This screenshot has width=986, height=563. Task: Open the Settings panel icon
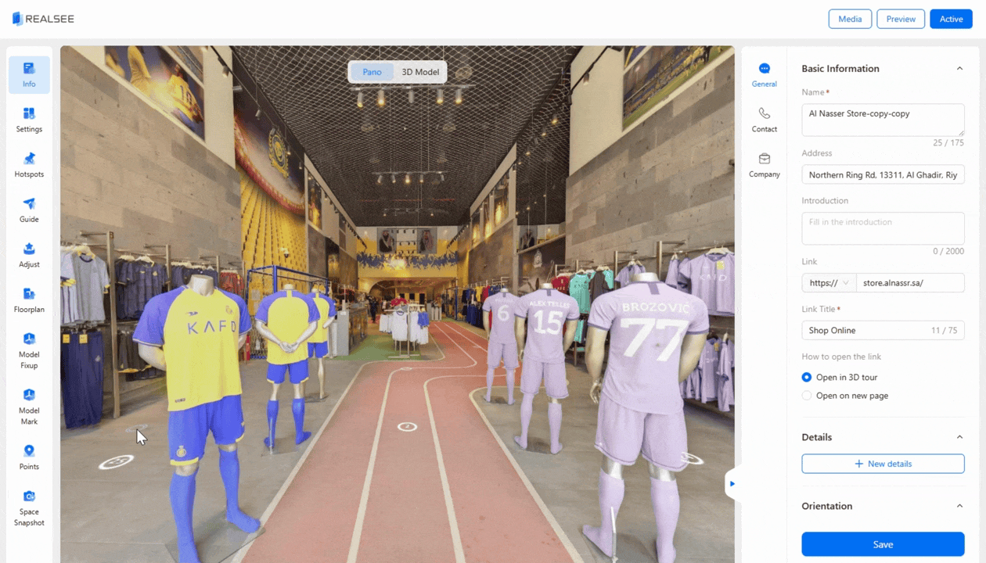click(29, 120)
